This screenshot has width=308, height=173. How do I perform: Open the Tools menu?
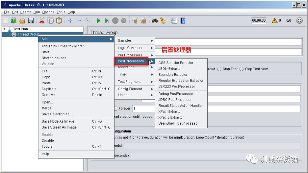[x=61, y=12]
